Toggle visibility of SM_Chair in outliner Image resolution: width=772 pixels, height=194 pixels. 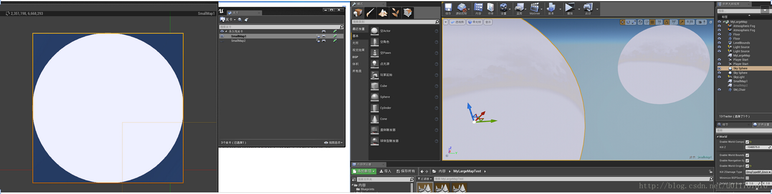(x=719, y=90)
